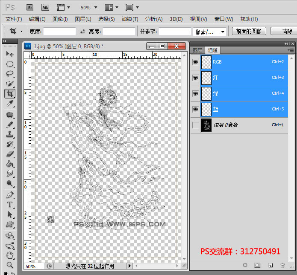The width and height of the screenshot is (297, 275).
Task: Delete current channel
Action: 282,265
